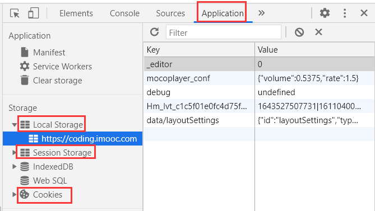The width and height of the screenshot is (375, 211).
Task: Click the IndexedDB database icon
Action: [25, 167]
